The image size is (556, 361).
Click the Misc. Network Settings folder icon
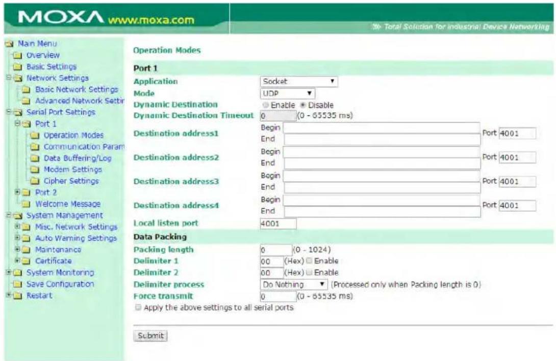(x=26, y=227)
